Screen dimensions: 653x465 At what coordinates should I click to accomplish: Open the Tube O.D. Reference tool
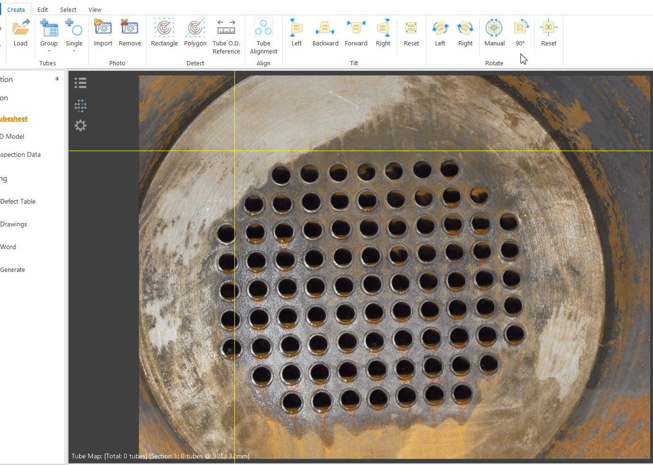pyautogui.click(x=226, y=33)
